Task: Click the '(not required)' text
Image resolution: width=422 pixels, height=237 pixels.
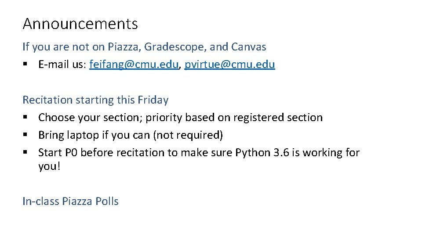Action: [x=188, y=135]
